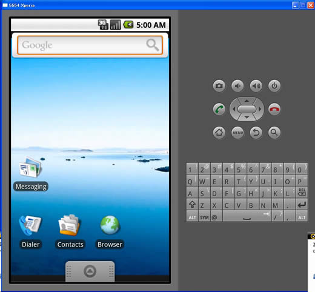This screenshot has width=315, height=292.
Task: Click the emulator Home button
Action: tap(219, 133)
